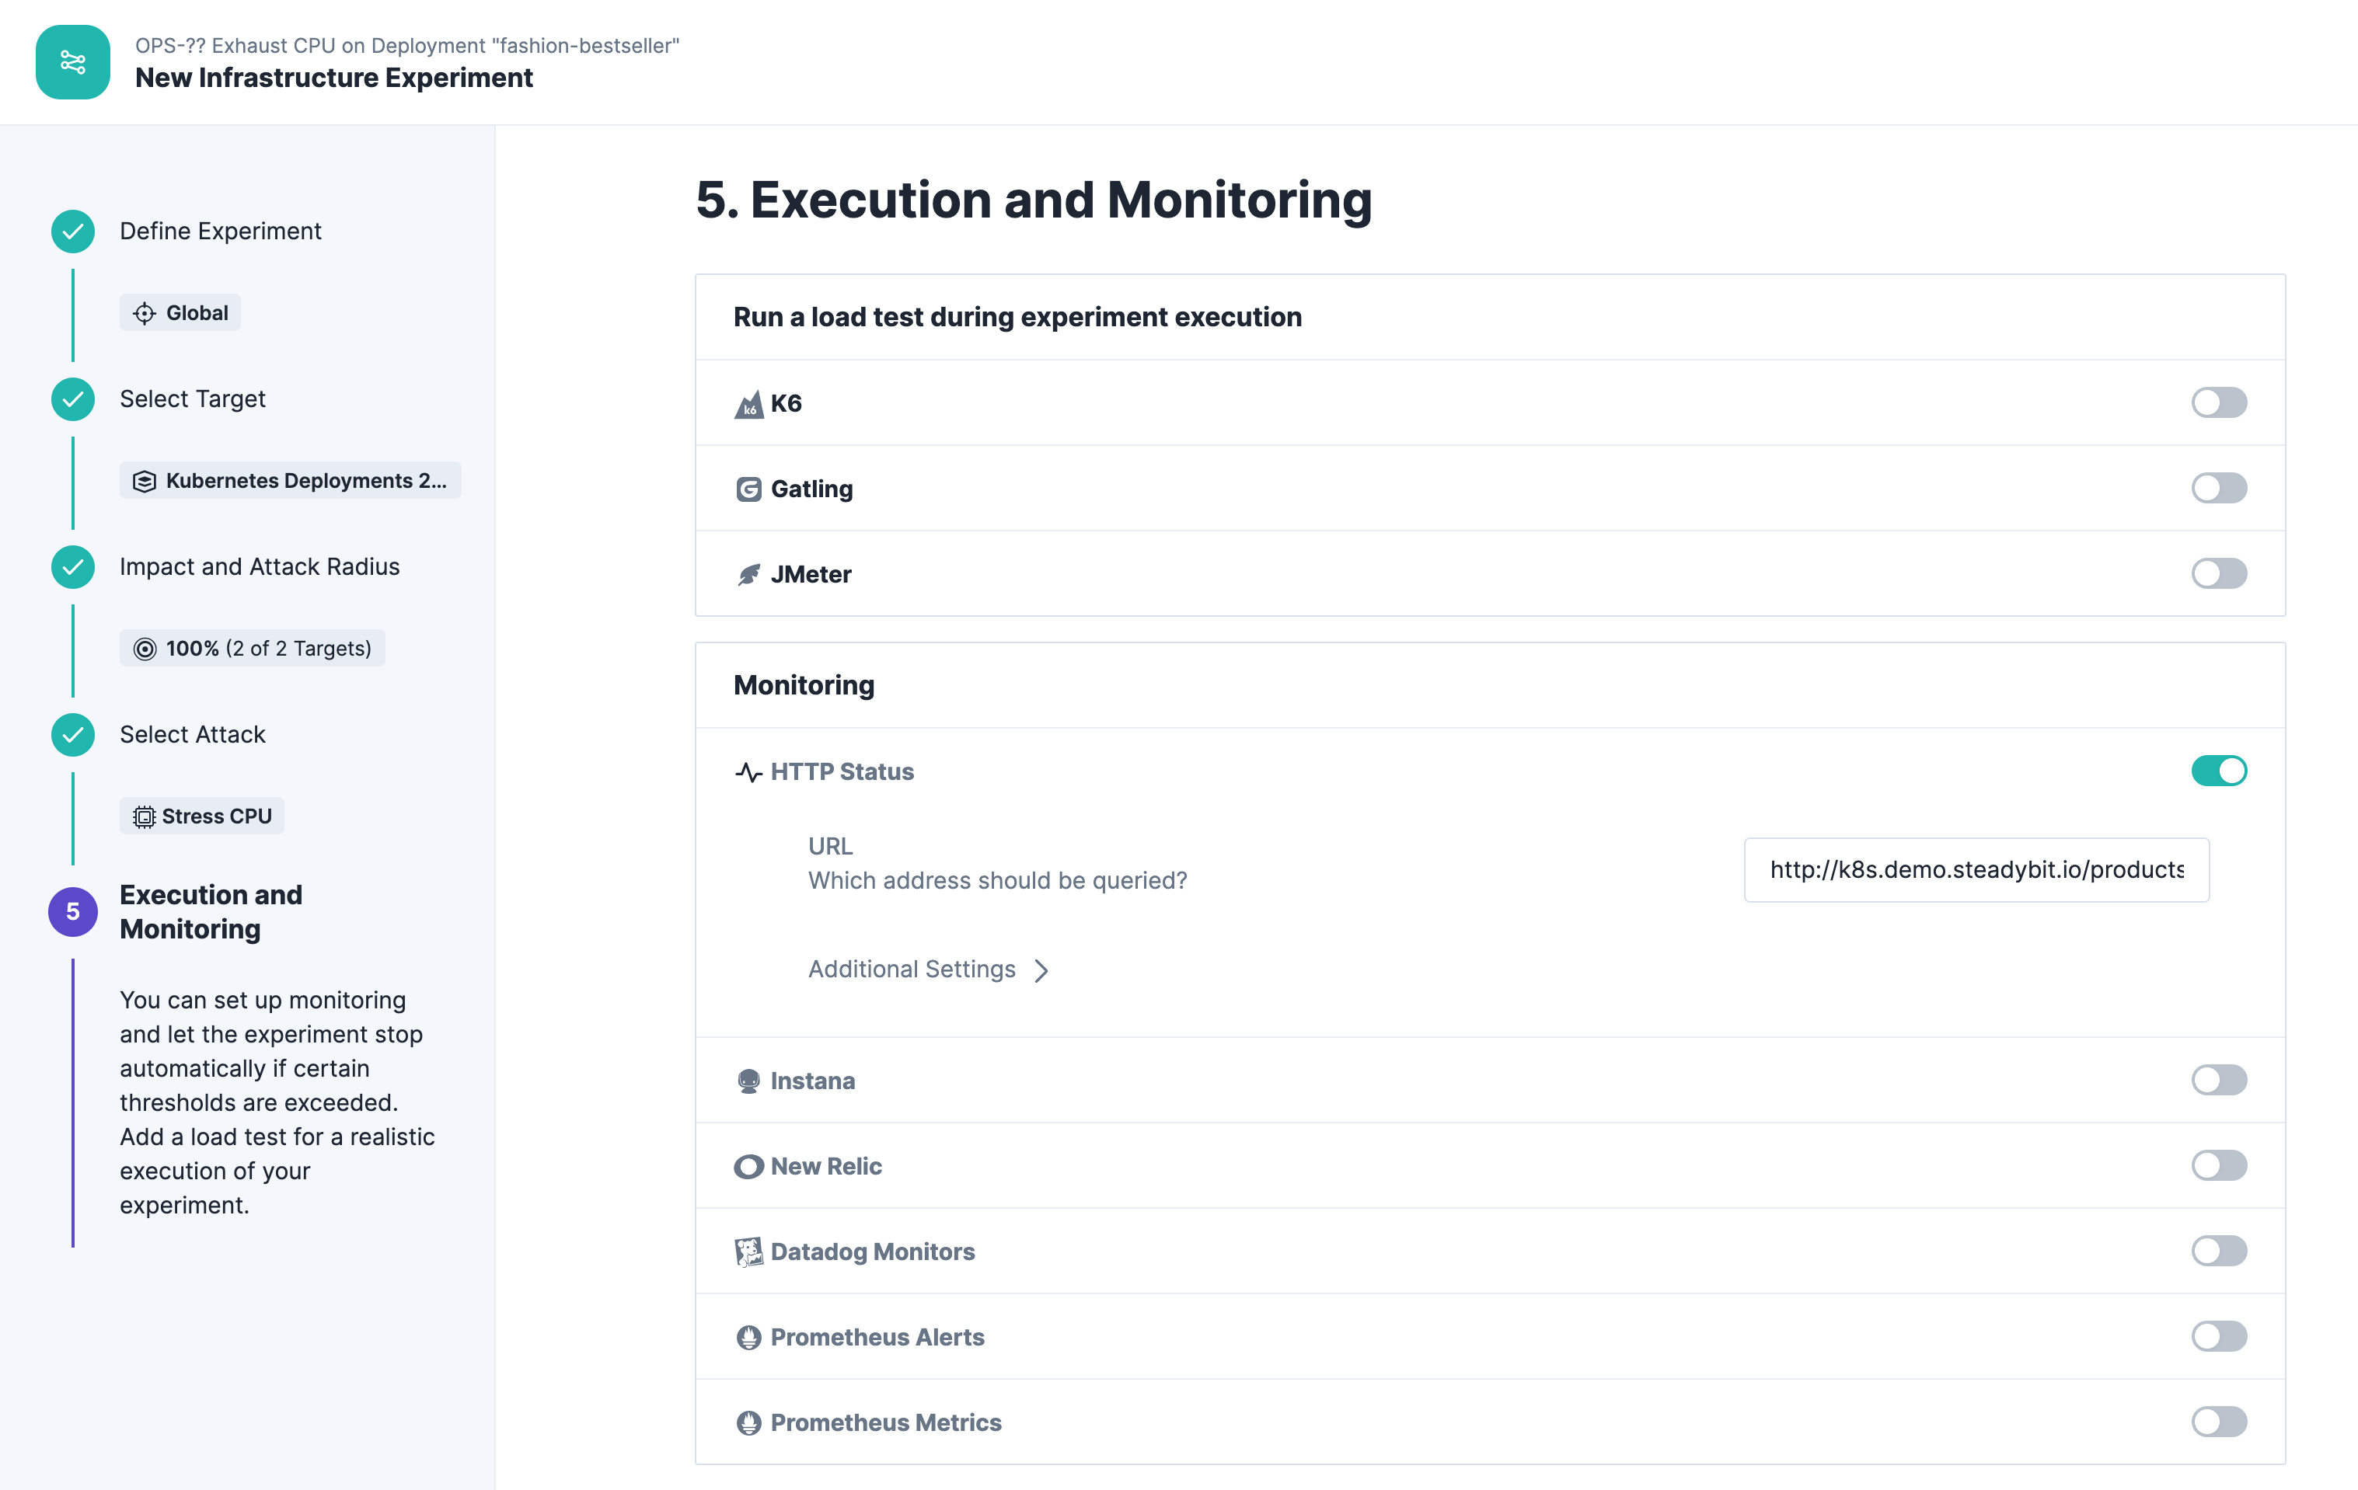Click the Kubernetes Deployments target chip
The height and width of the screenshot is (1490, 2358).
290,481
